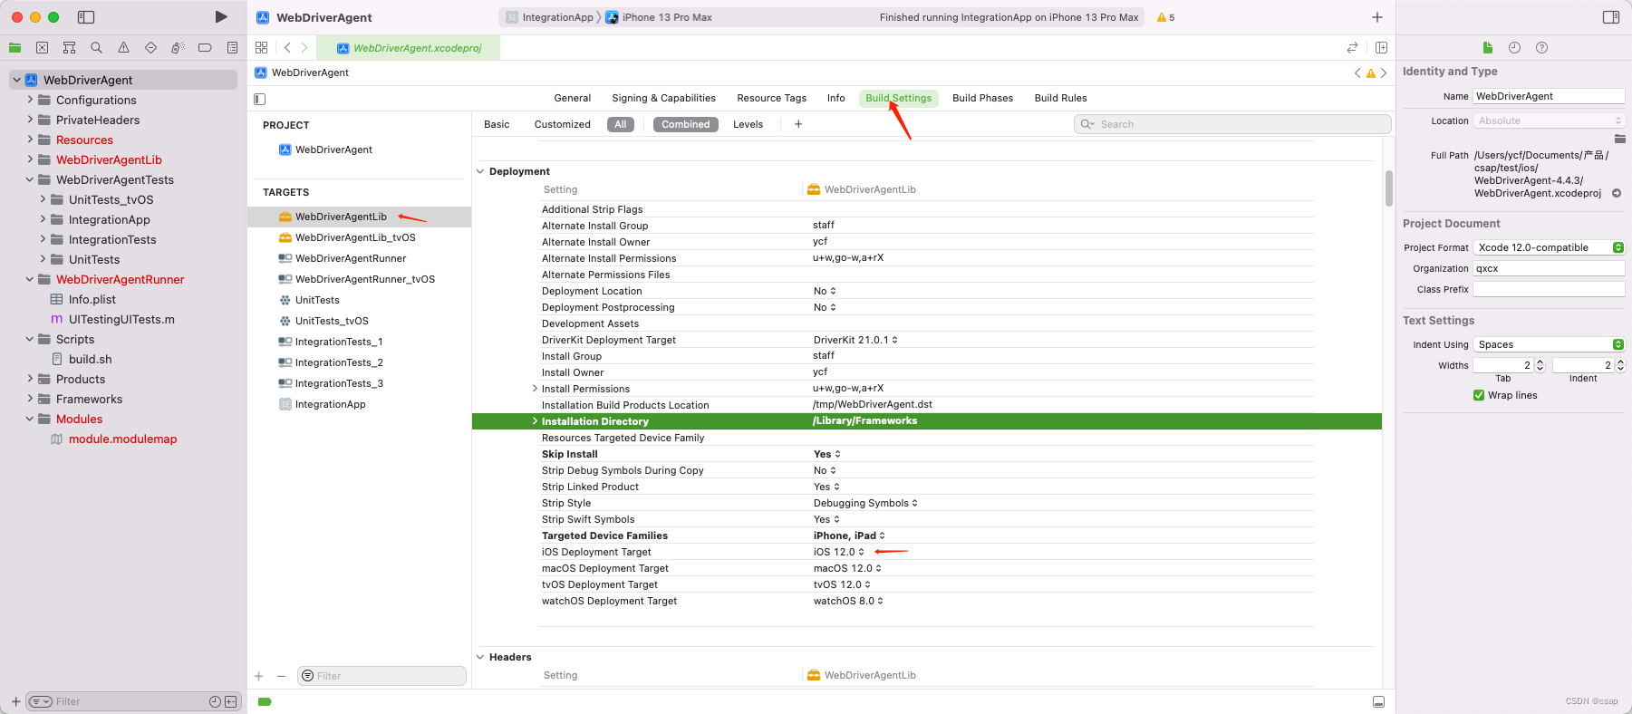Go back with the left chevron
The width and height of the screenshot is (1632, 714).
287,47
